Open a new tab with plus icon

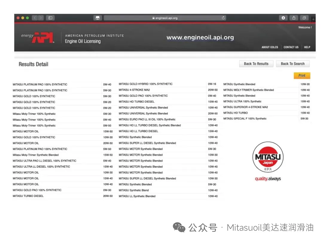pos(313,19)
